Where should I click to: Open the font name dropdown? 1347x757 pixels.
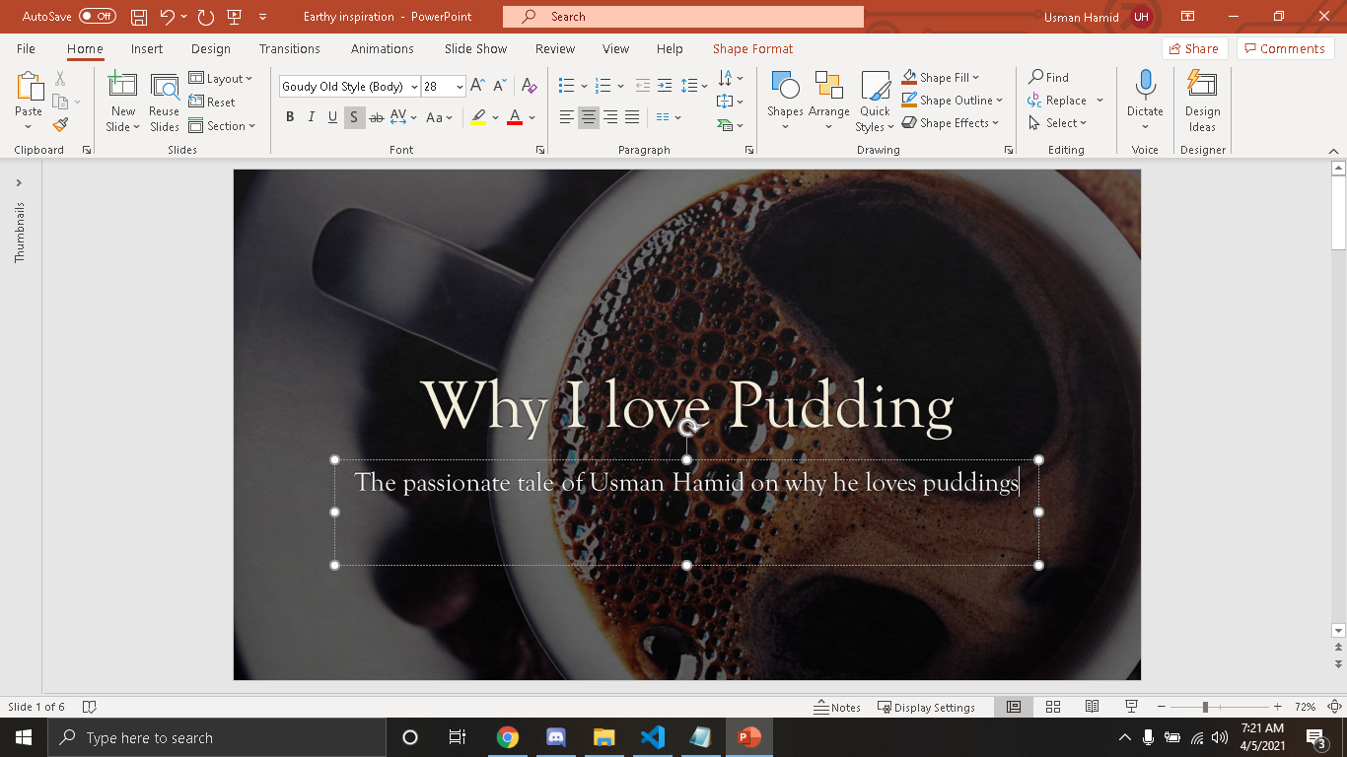tap(414, 87)
